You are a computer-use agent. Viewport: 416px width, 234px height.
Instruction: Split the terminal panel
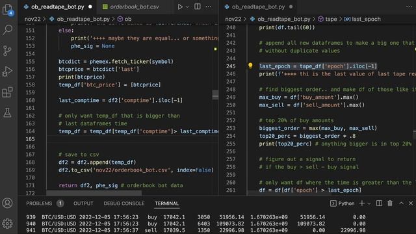(379, 203)
